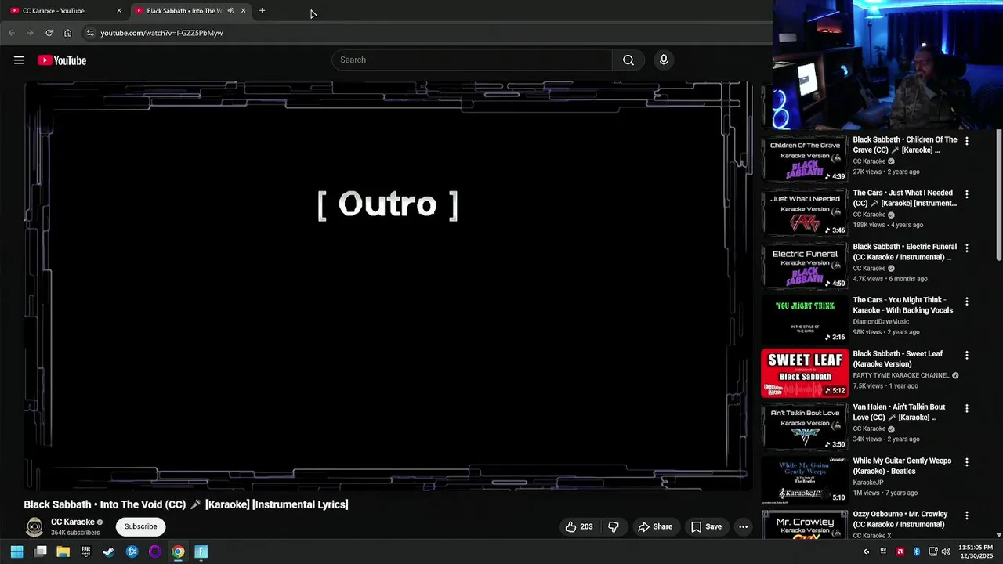Open the taskbar clock showing 11:51:05 PM
The width and height of the screenshot is (1003, 564).
(x=976, y=551)
